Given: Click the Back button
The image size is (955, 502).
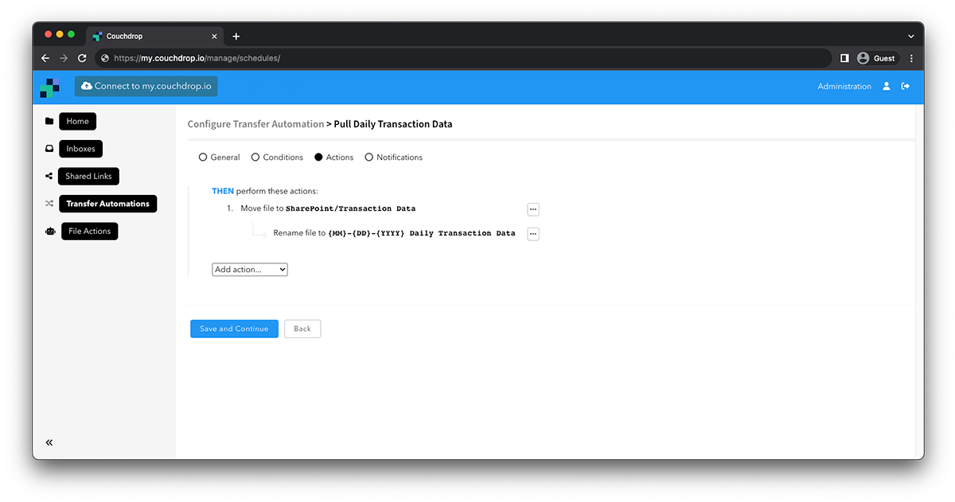Looking at the screenshot, I should tap(302, 329).
